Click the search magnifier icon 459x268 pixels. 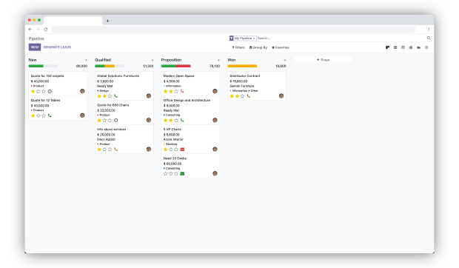tap(429, 38)
